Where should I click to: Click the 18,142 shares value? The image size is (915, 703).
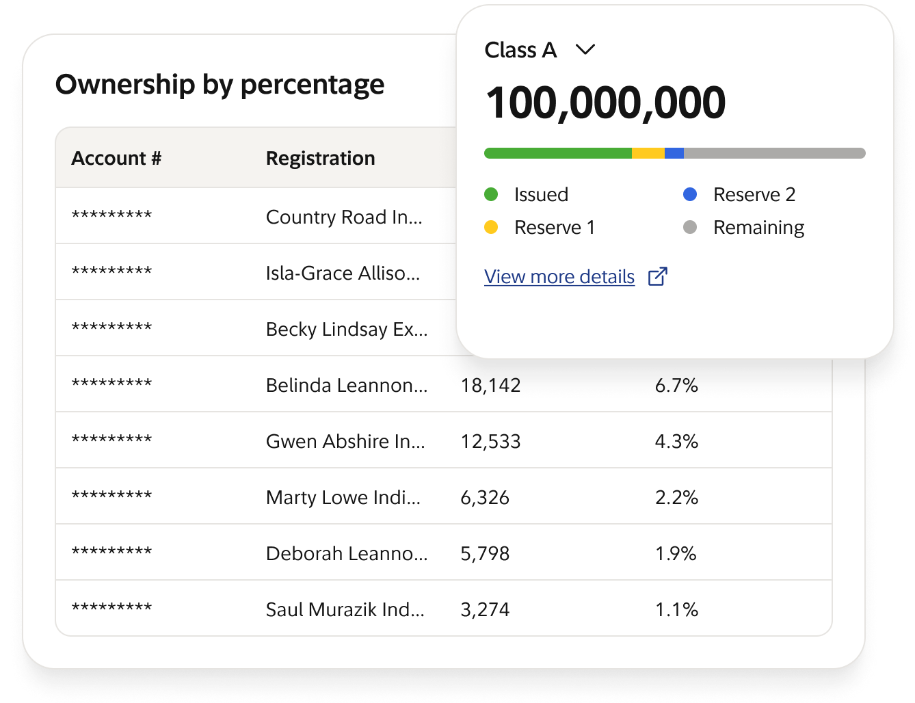point(490,386)
